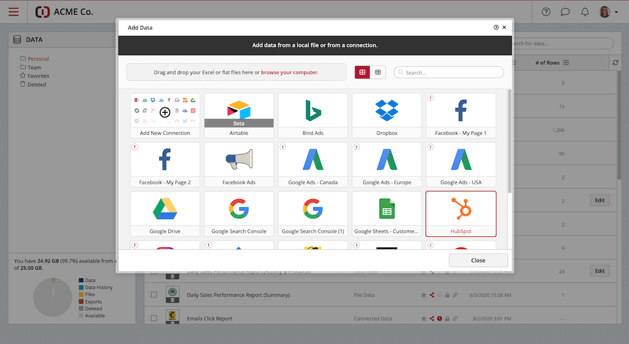Click the Search for data field behind dialog
Viewport: 629px width, 344px height.
click(563, 44)
